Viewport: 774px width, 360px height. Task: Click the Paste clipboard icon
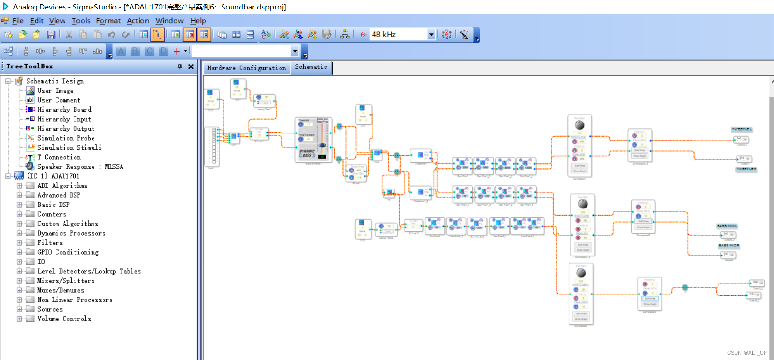97,35
